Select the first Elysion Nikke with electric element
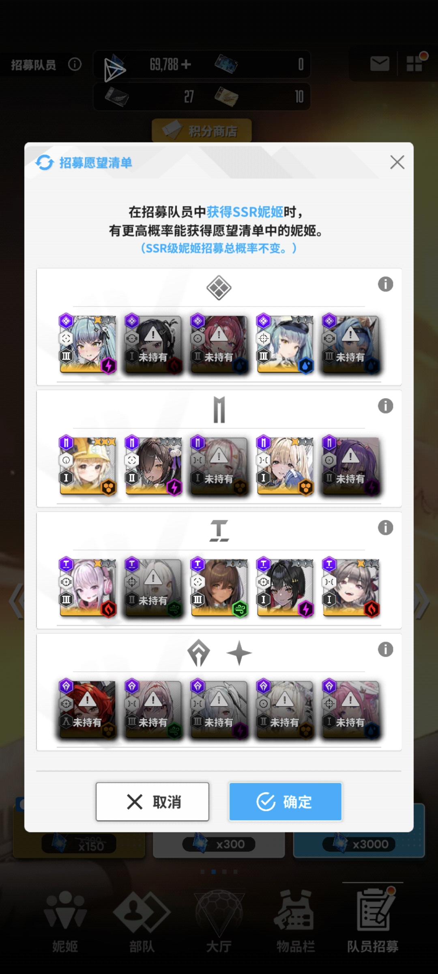The image size is (438, 974). [x=88, y=344]
